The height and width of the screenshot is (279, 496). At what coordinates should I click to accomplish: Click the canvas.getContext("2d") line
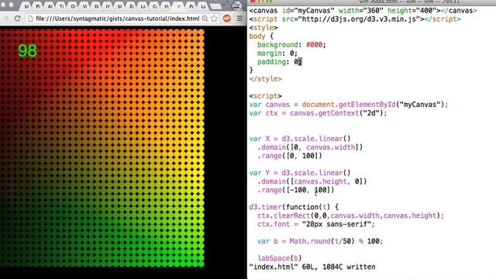pos(318,113)
